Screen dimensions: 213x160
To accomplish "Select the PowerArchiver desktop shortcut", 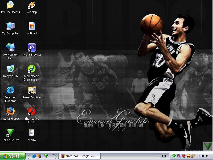I will click(x=32, y=93).
